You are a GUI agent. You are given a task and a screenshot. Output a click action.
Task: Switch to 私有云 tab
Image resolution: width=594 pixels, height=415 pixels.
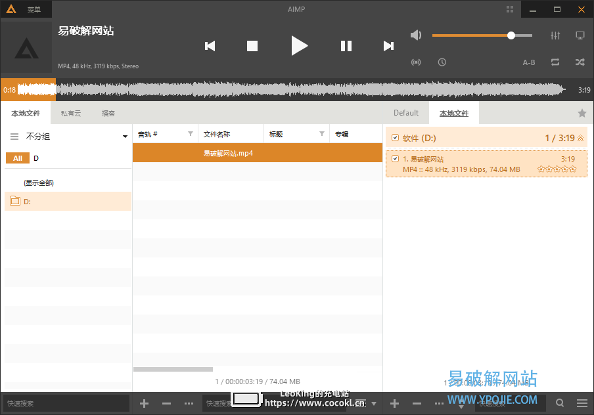[71, 113]
